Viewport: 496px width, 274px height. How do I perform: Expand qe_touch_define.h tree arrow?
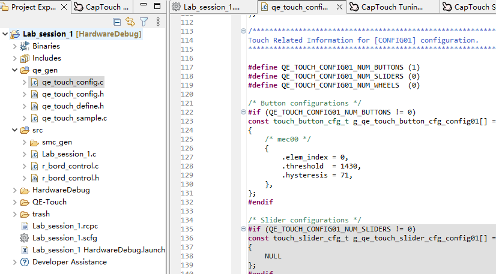click(25, 106)
